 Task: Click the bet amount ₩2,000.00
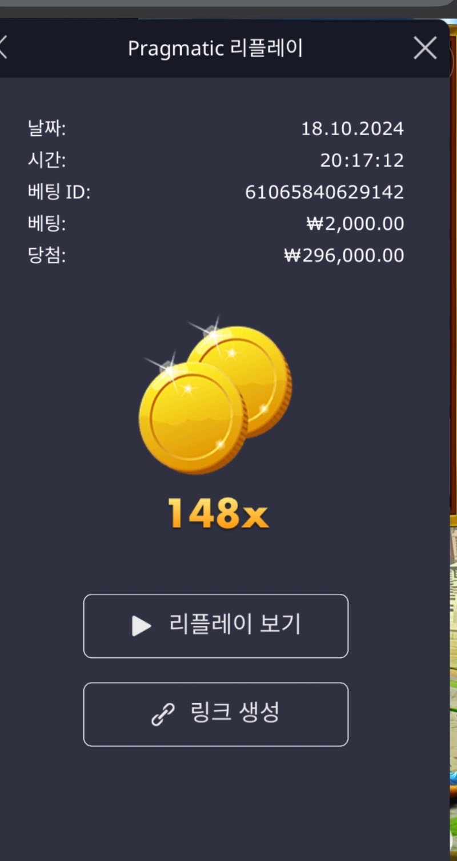(x=355, y=224)
